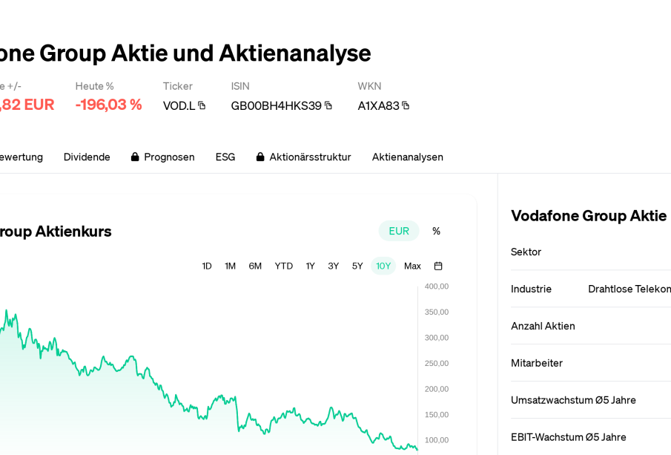Open the Dividende tab
The height and width of the screenshot is (455, 671).
click(x=87, y=157)
